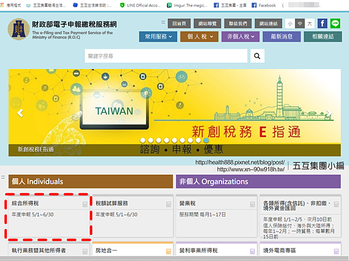This screenshot has height=261, width=349.
Task: Open the Facebook icon in site header
Action: [x=322, y=23]
